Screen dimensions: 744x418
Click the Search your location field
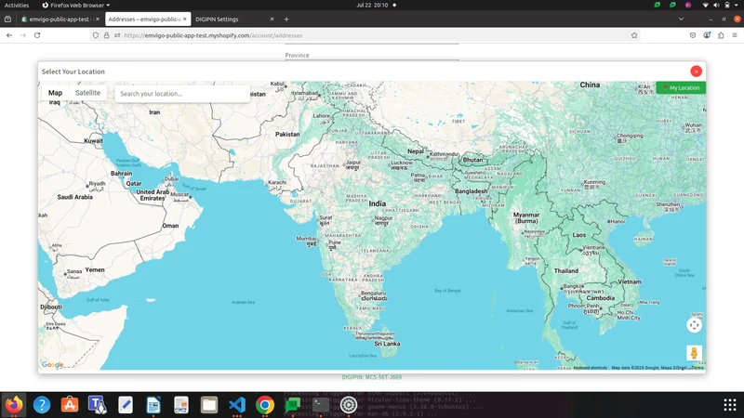[x=182, y=94]
